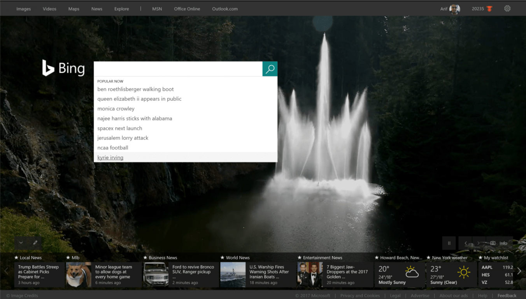The width and height of the screenshot is (526, 299).
Task: Pause the background video
Action: click(449, 243)
